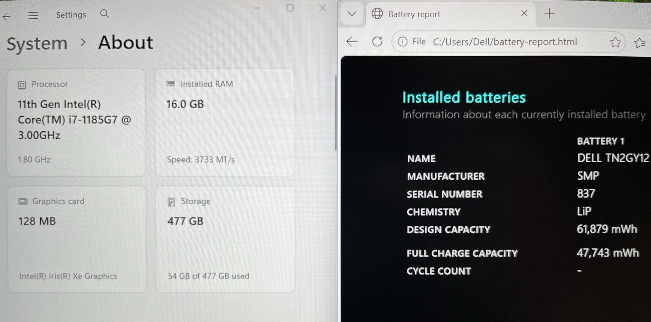This screenshot has height=322, width=651.
Task: Click the Graphics card icon
Action: [23, 201]
